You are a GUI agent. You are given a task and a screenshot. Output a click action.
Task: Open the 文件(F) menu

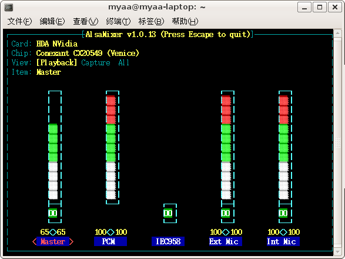19,21
